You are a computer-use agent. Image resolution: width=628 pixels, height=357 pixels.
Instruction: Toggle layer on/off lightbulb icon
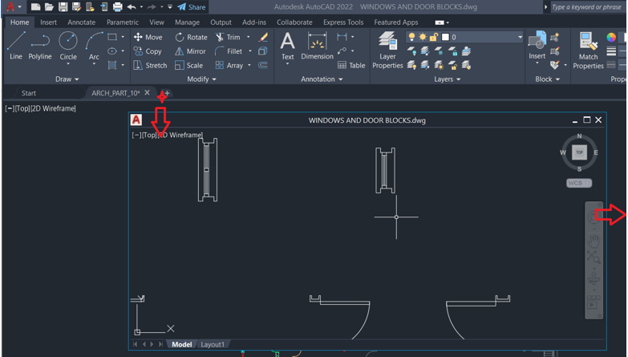click(412, 37)
